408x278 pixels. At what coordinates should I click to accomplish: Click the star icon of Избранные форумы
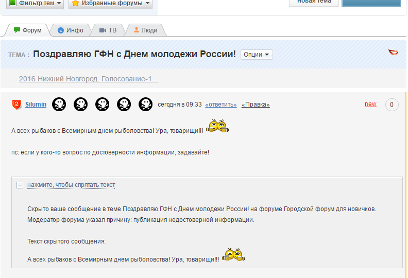[75, 3]
